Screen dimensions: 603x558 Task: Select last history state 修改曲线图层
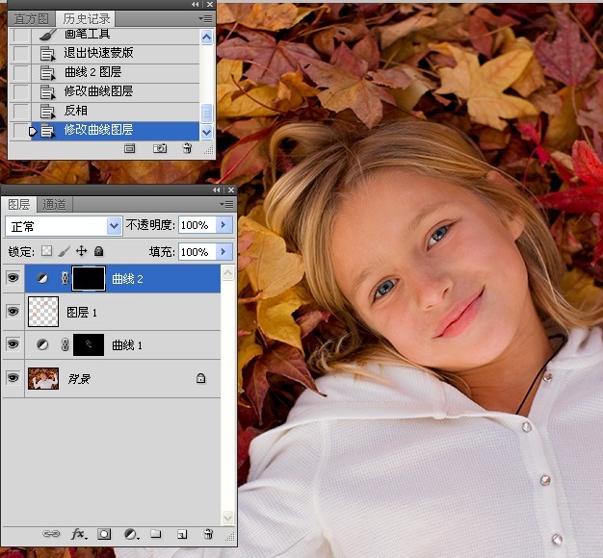pyautogui.click(x=116, y=130)
